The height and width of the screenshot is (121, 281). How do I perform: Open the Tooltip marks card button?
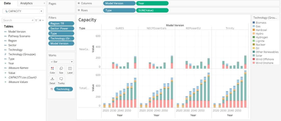[61, 80]
